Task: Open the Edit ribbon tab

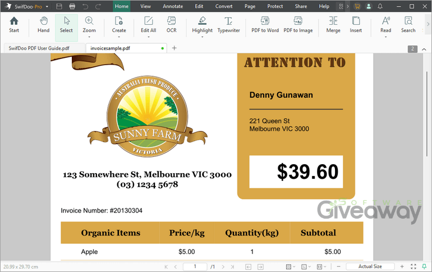Action: pos(199,6)
